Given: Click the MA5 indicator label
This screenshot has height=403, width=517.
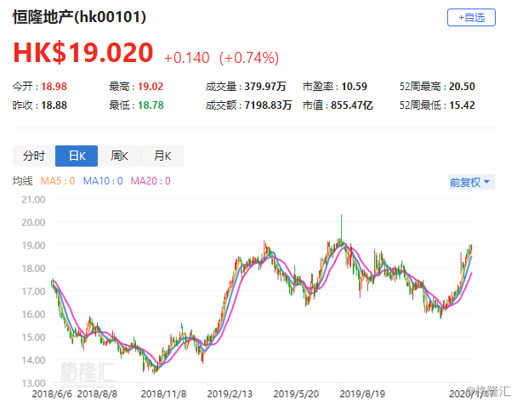Looking at the screenshot, I should tap(58, 181).
